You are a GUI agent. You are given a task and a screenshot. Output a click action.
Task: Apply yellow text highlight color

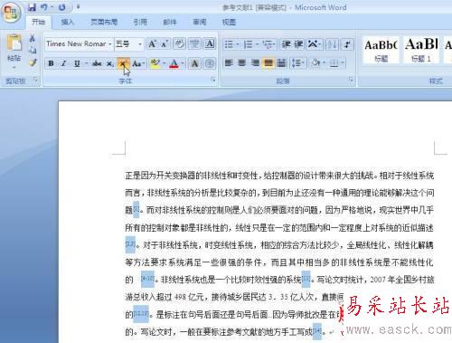[155, 63]
